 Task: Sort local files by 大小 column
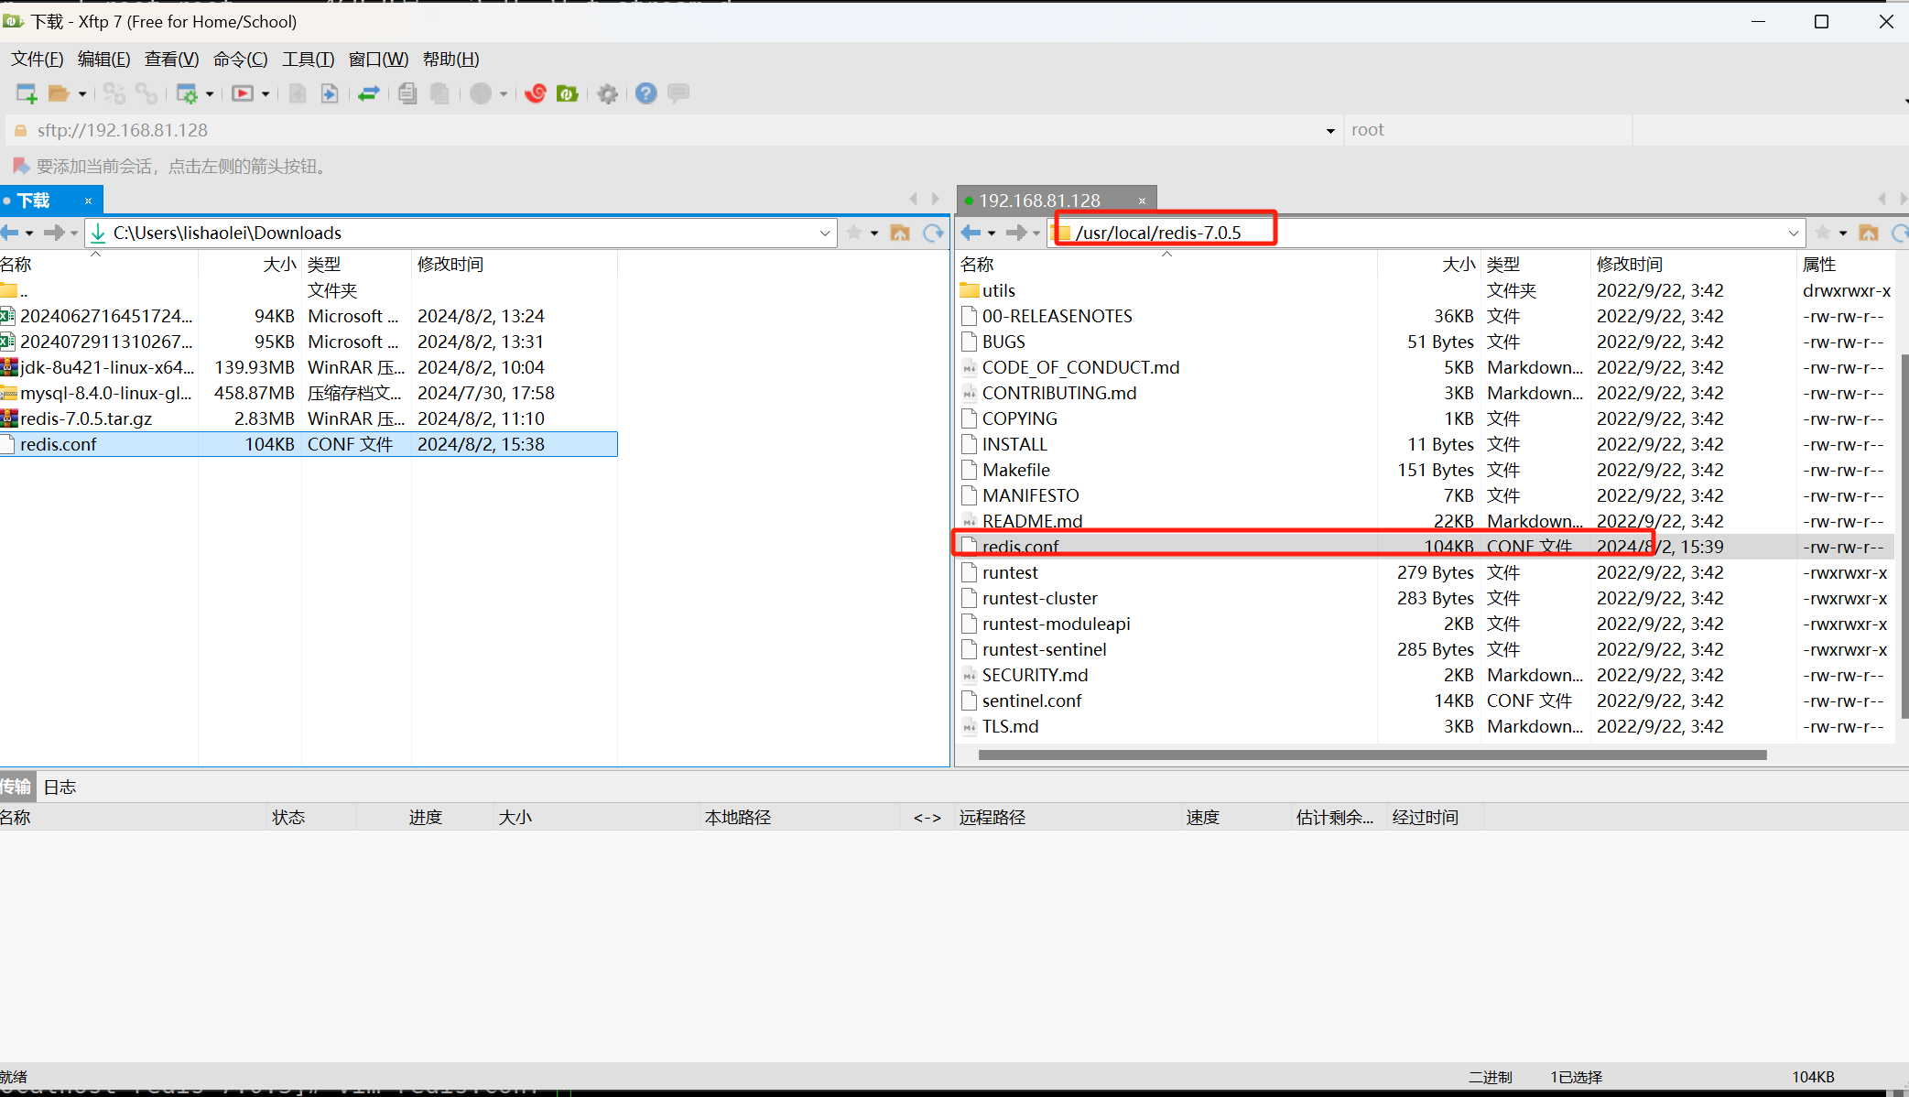(278, 265)
